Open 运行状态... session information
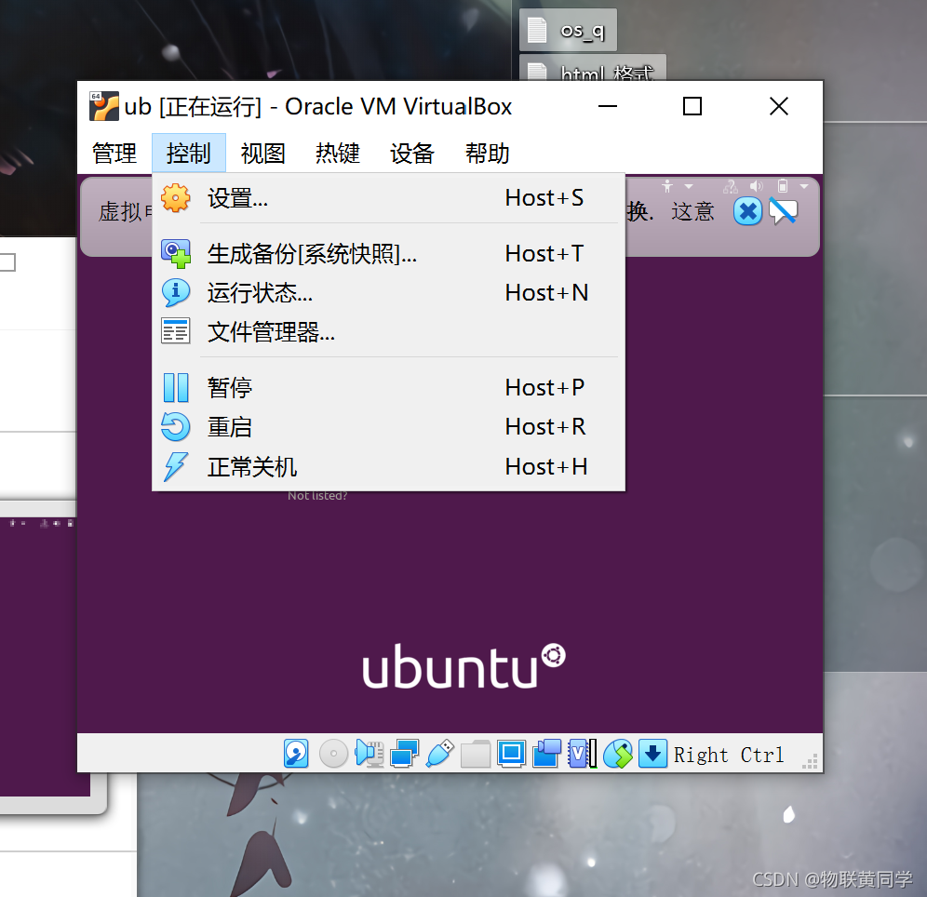 [x=388, y=293]
